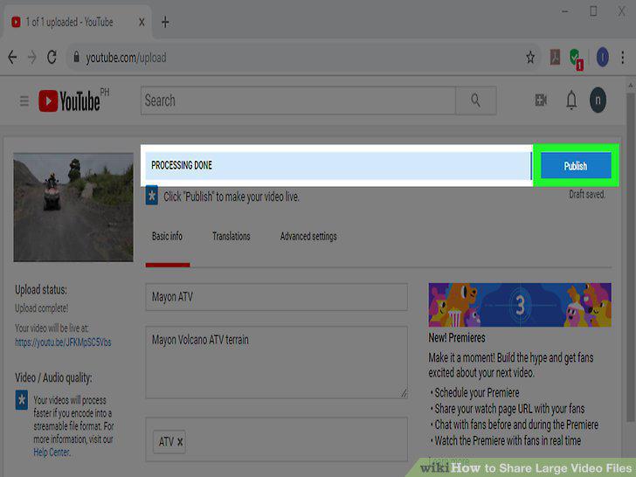This screenshot has height=477, width=636.
Task: Click the 'Video / Audio quality:' label
Action: pyautogui.click(x=53, y=377)
